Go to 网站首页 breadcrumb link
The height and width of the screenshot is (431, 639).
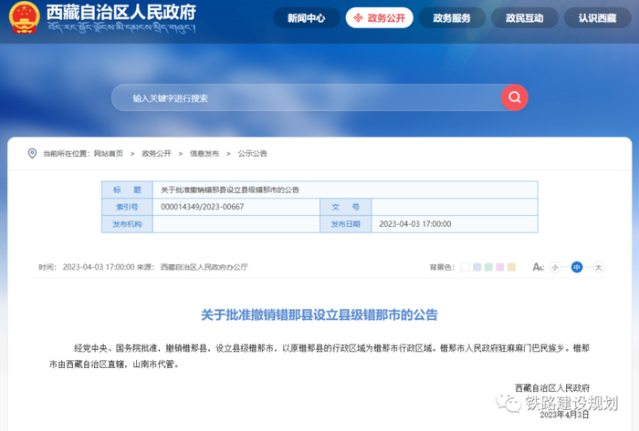pyautogui.click(x=109, y=153)
